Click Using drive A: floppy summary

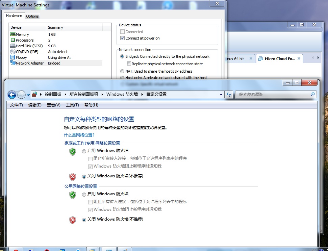[x=59, y=57]
